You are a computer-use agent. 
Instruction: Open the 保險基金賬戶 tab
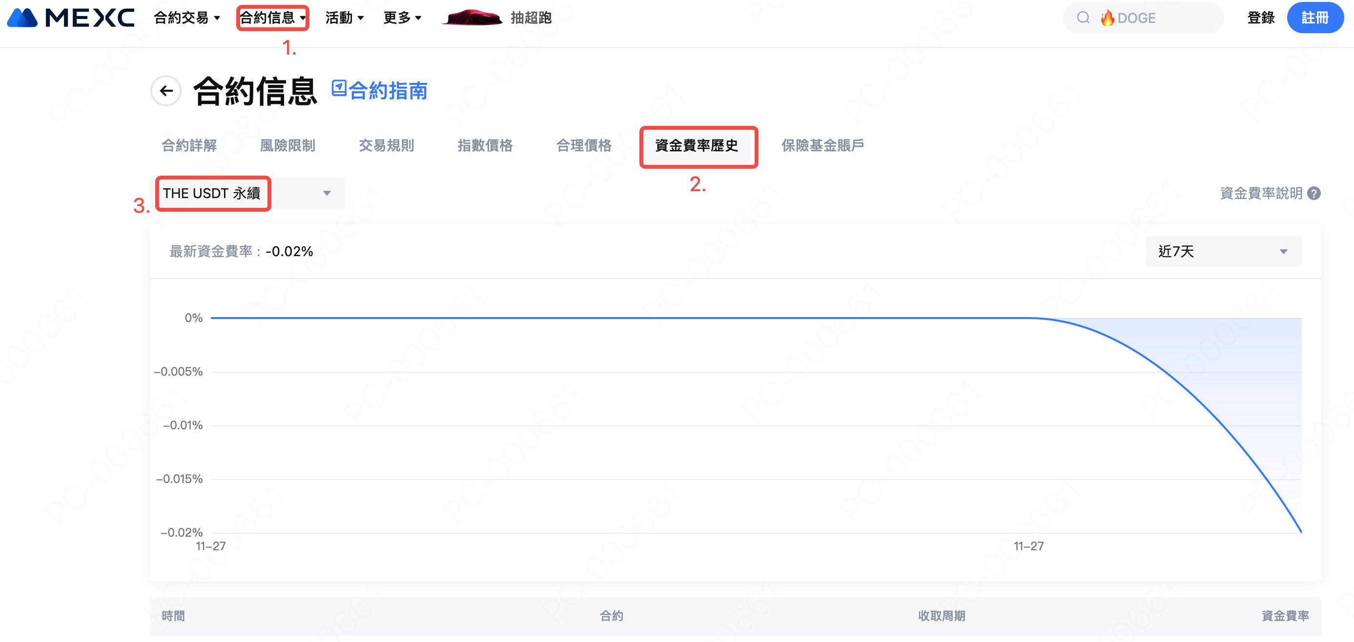822,145
